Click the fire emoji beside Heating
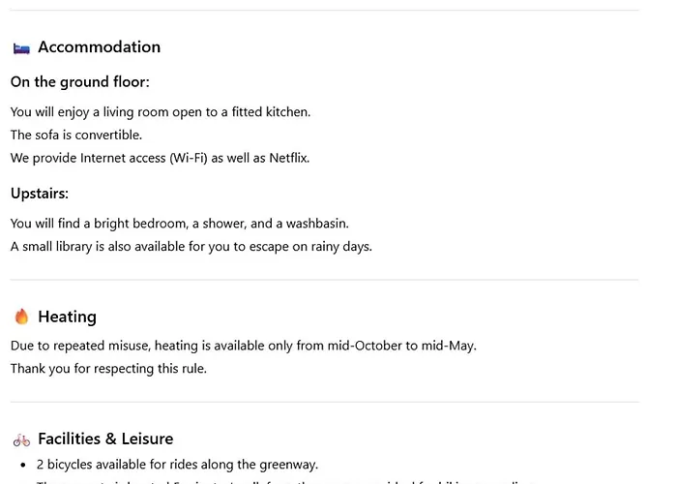The height and width of the screenshot is (484, 677). [x=21, y=317]
